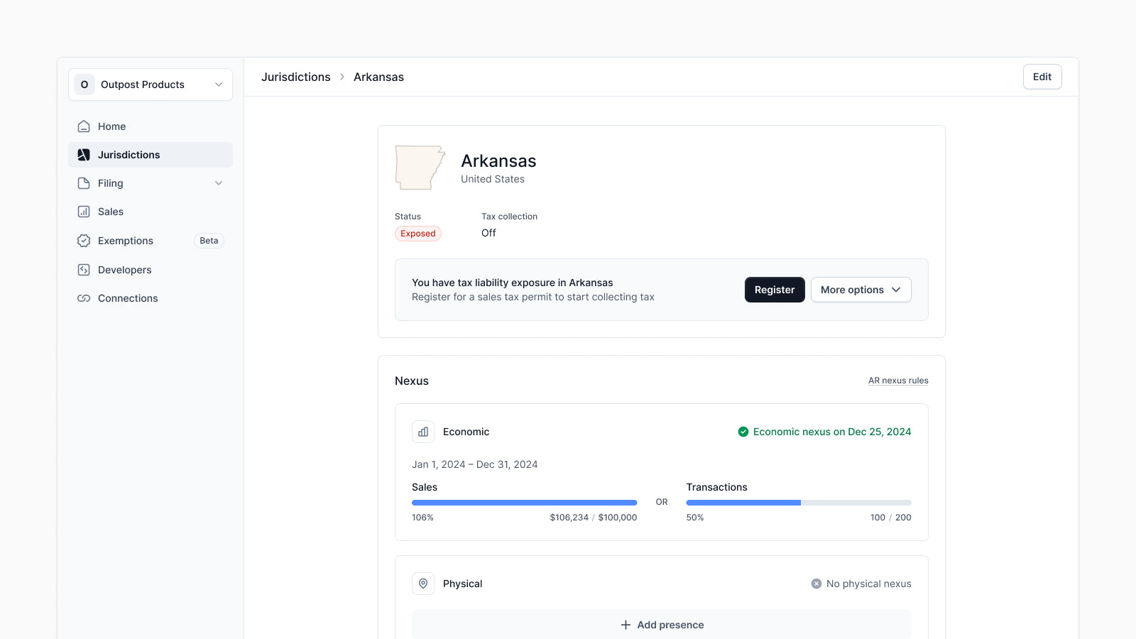Click the Sales chart icon in sidebar
The width and height of the screenshot is (1136, 639).
coord(84,212)
